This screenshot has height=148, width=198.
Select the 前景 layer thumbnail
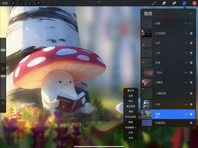tap(147, 63)
